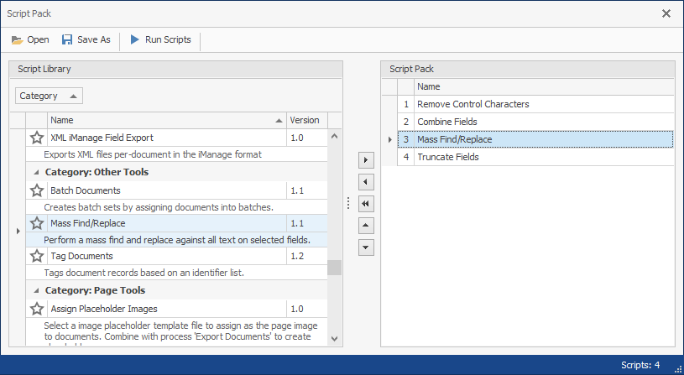Select Remove Control Characters in pack list
This screenshot has width=684, height=375.
473,104
